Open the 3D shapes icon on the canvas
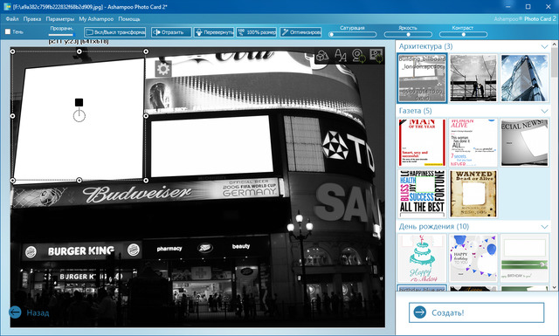Viewport: 559px width, 336px height. [x=322, y=56]
